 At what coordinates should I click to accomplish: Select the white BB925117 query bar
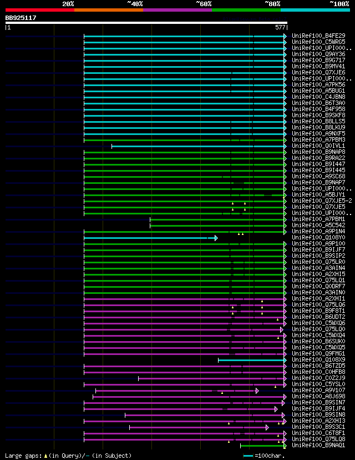[x=146, y=23]
